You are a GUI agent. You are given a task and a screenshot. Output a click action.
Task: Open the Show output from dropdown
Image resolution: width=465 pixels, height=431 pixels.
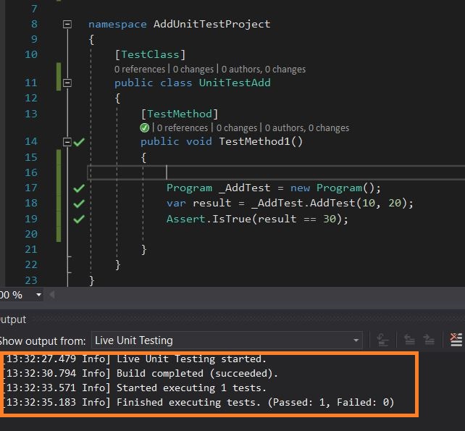(x=227, y=340)
